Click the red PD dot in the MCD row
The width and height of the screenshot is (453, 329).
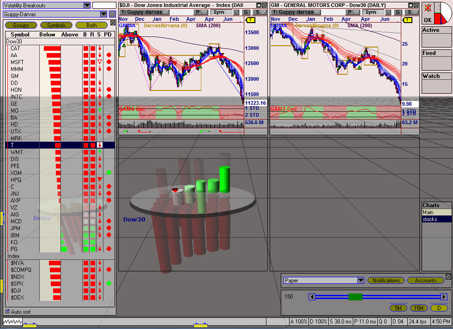[109, 221]
